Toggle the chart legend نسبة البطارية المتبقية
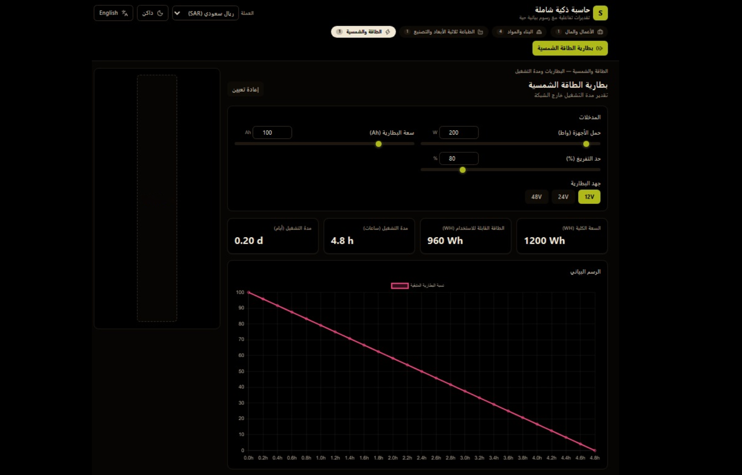The height and width of the screenshot is (475, 742). [417, 286]
